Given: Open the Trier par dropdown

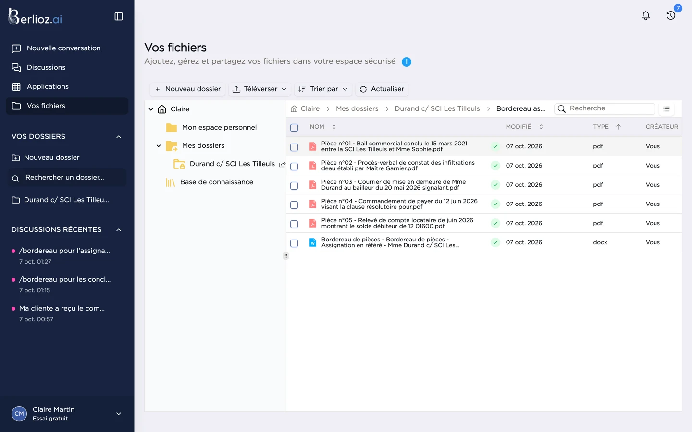Looking at the screenshot, I should [x=323, y=89].
